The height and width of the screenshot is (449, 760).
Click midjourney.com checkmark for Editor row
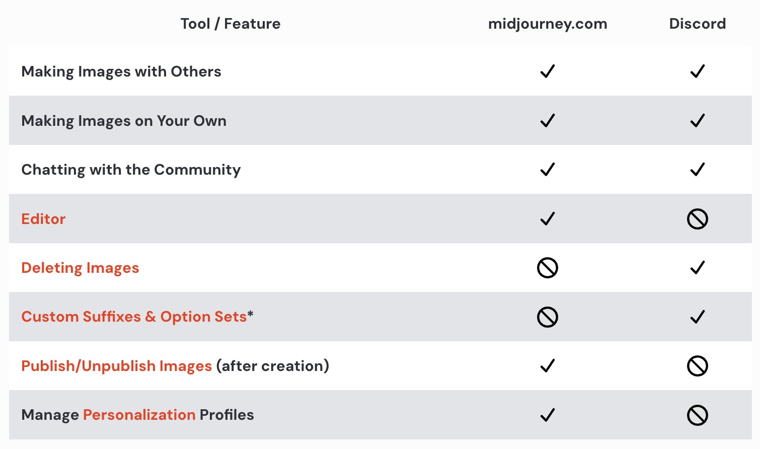click(x=547, y=219)
